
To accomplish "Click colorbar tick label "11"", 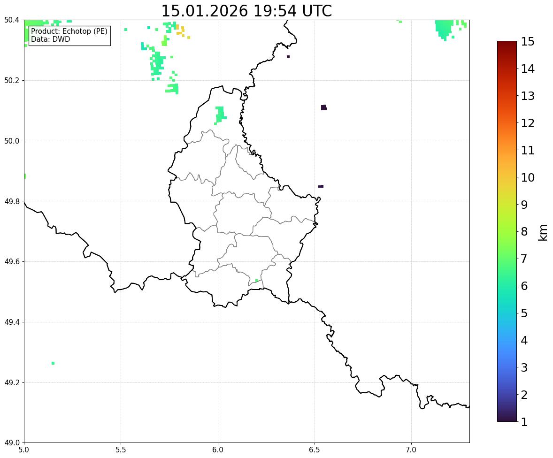I will 528,150.
